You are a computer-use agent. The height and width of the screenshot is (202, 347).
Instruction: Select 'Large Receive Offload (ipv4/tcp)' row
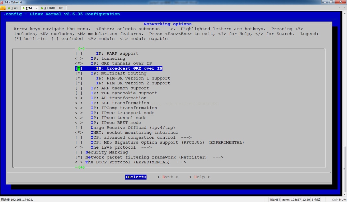[x=125, y=128]
